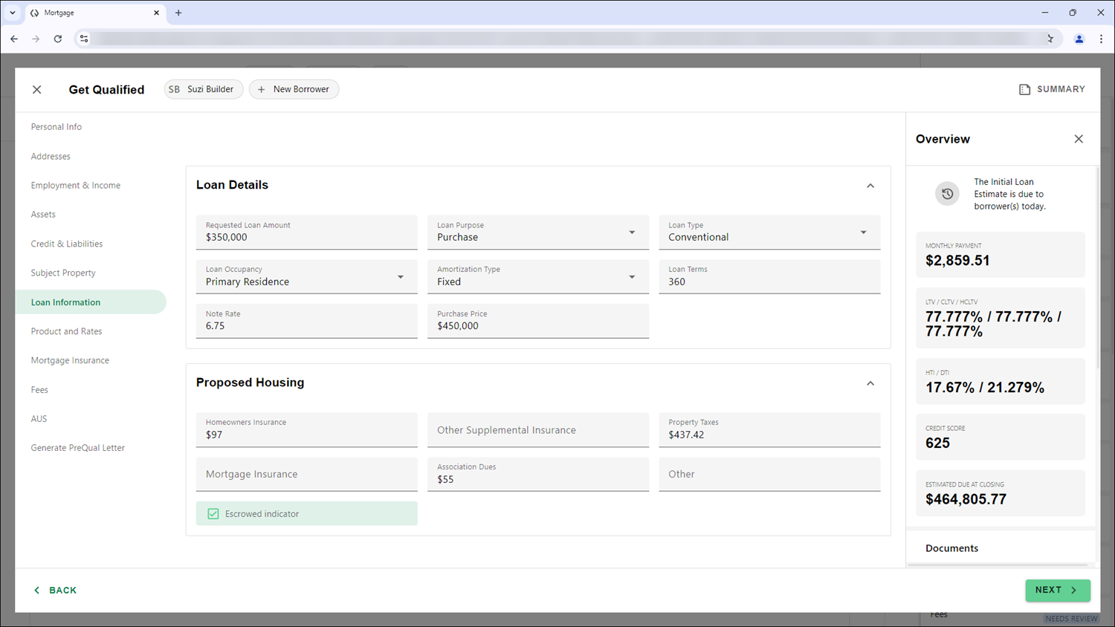1115x627 pixels.
Task: Open the Loan Purpose dropdown
Action: coord(538,233)
